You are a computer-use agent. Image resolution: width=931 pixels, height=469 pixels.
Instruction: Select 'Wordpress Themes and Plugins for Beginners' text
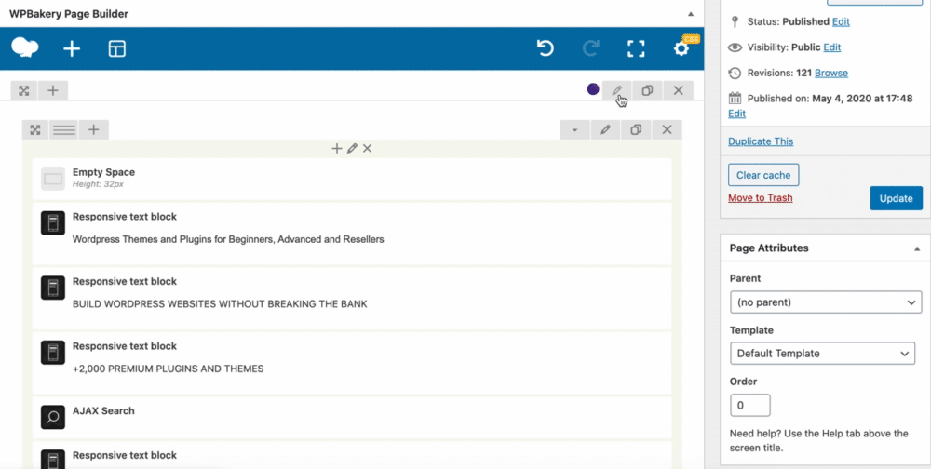tap(229, 239)
